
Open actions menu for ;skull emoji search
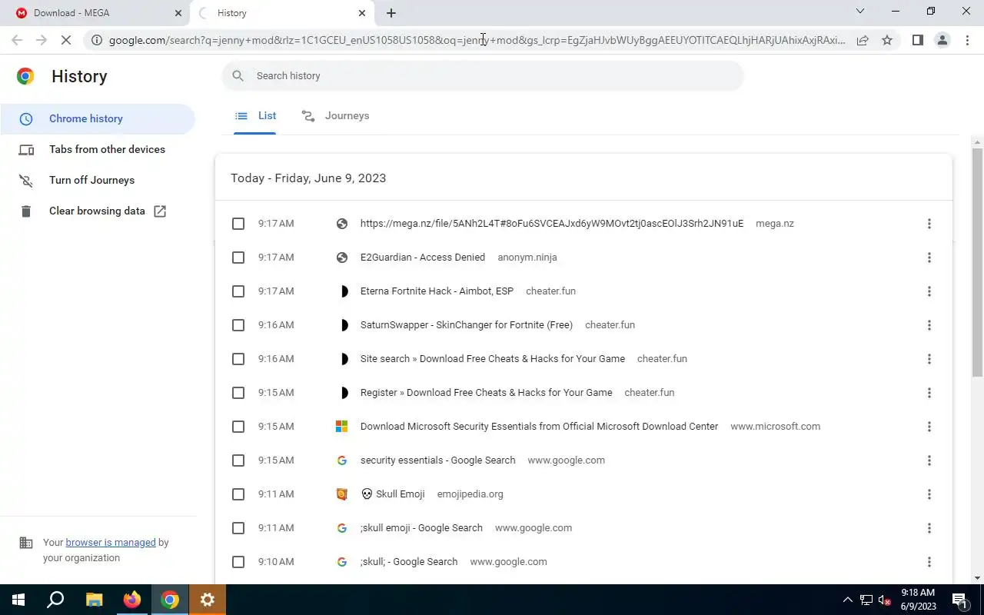[x=929, y=528]
